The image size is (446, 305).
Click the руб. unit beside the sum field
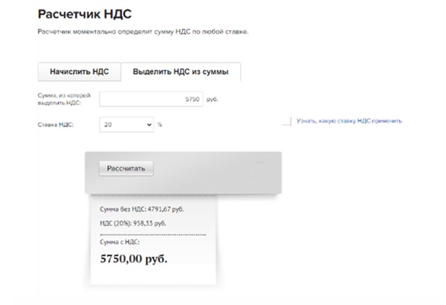point(210,99)
